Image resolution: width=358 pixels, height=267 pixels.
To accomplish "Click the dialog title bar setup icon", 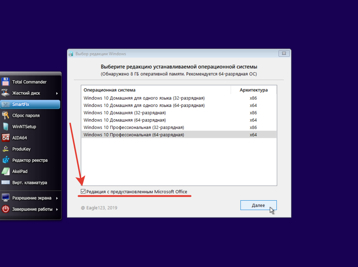I will [71, 54].
